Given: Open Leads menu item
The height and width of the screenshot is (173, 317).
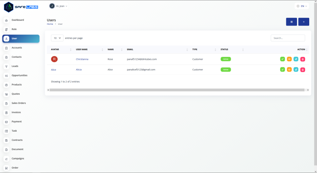Looking at the screenshot, I should click(15, 66).
